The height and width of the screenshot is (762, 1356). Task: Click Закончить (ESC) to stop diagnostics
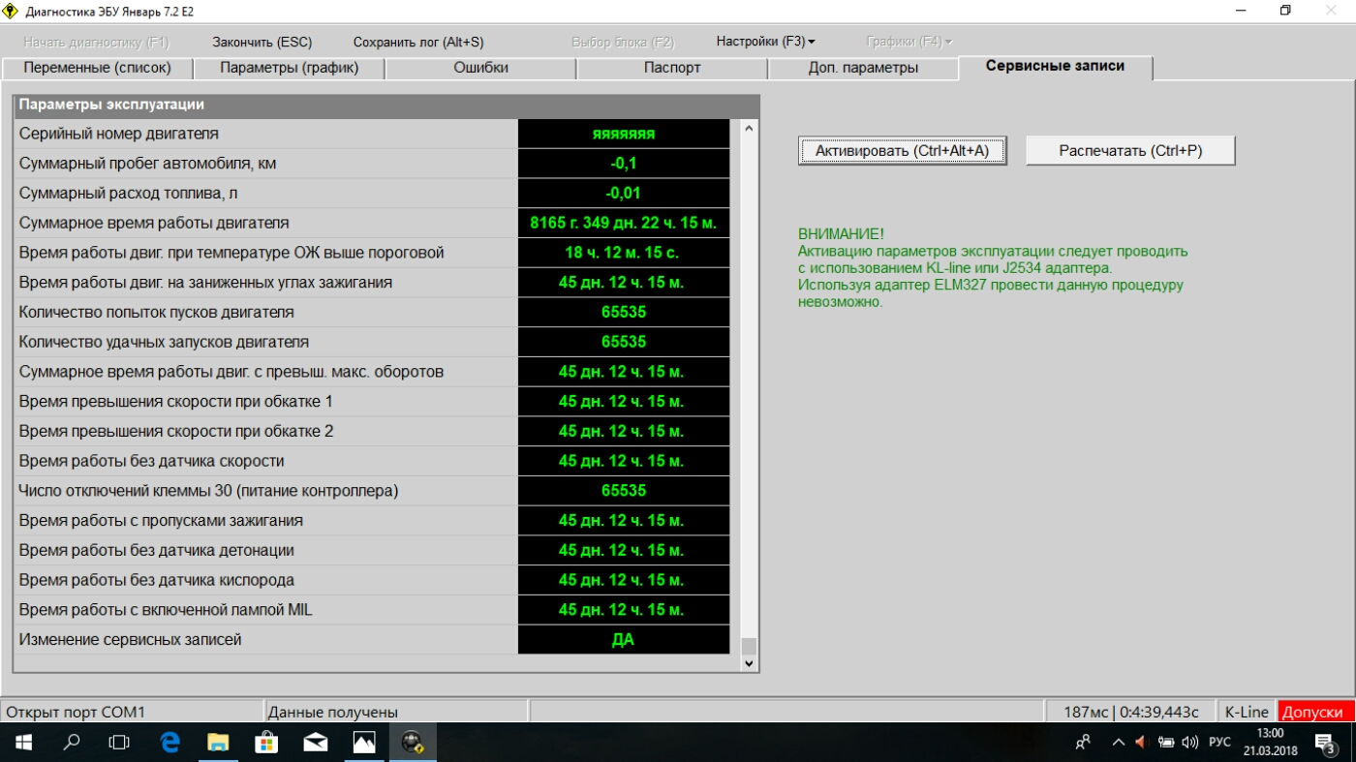262,42
